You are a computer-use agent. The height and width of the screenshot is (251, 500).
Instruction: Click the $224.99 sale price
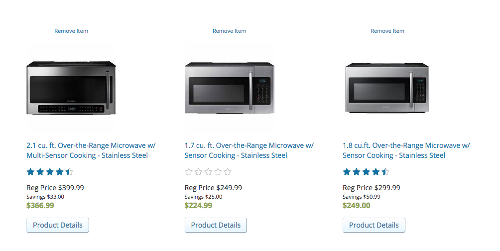point(198,205)
